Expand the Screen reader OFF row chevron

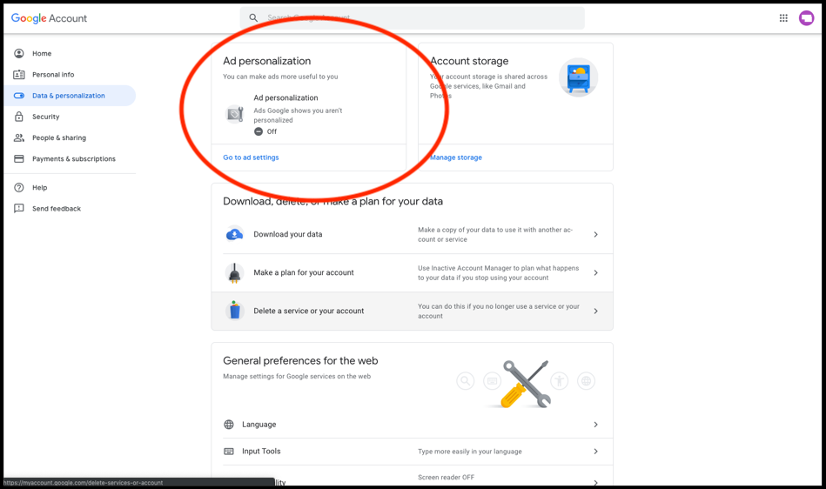coord(596,482)
